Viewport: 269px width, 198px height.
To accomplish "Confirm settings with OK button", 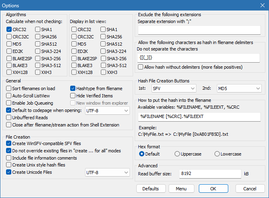I will click(x=213, y=189).
